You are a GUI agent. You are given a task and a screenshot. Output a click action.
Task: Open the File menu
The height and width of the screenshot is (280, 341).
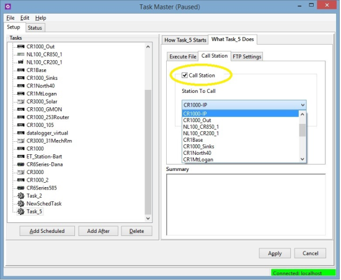point(10,18)
